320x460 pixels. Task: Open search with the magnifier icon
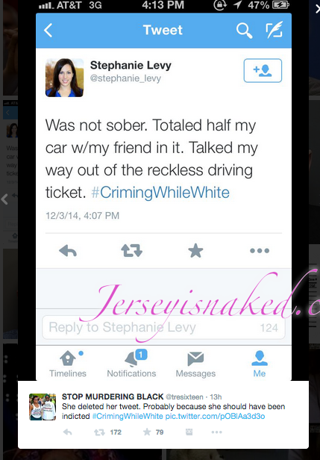[245, 31]
